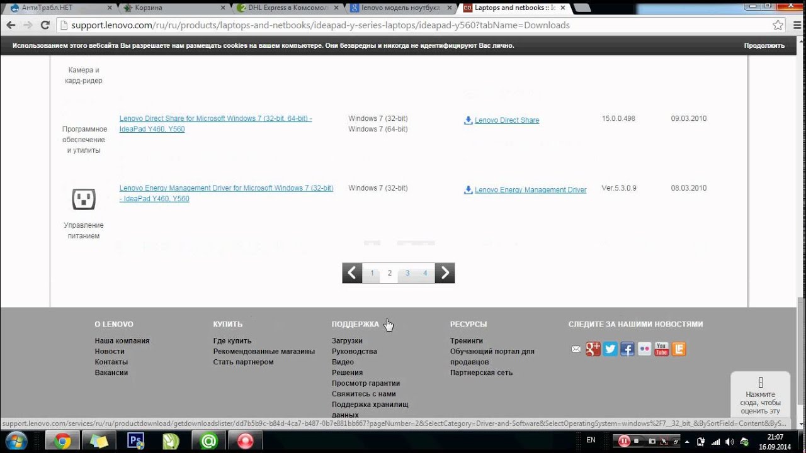Image resolution: width=806 pixels, height=453 pixels.
Task: Open the volume control in the system tray
Action: (729, 441)
